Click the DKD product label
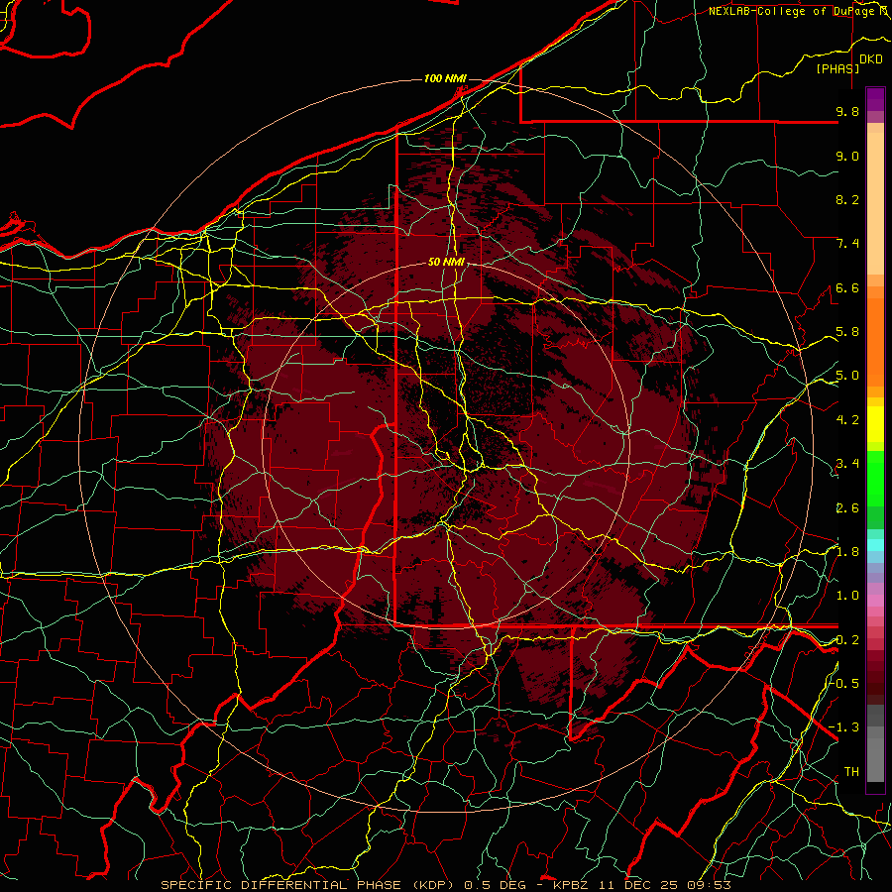Viewport: 892px width, 892px height. 870,59
